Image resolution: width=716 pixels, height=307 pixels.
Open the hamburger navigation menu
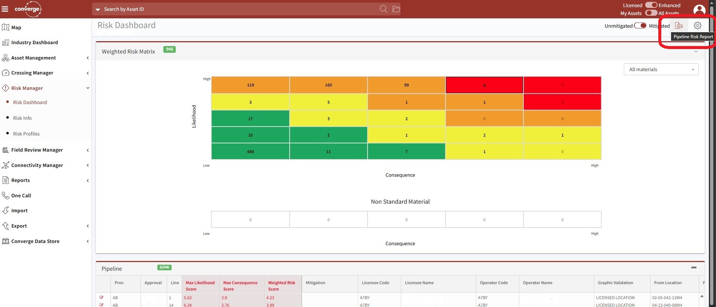click(5, 9)
